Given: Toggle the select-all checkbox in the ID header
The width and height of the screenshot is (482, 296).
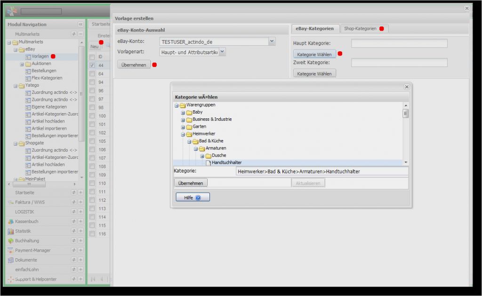Looking at the screenshot, I should (x=92, y=57).
